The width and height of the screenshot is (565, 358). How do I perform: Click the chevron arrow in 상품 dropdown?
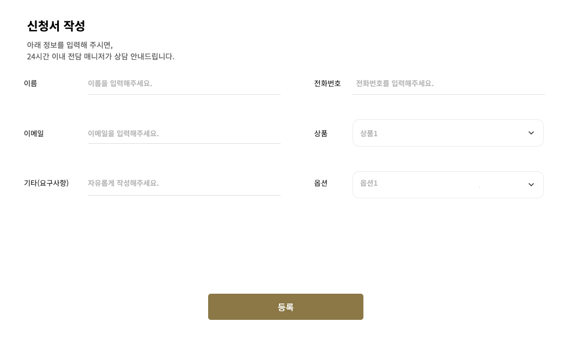click(531, 133)
